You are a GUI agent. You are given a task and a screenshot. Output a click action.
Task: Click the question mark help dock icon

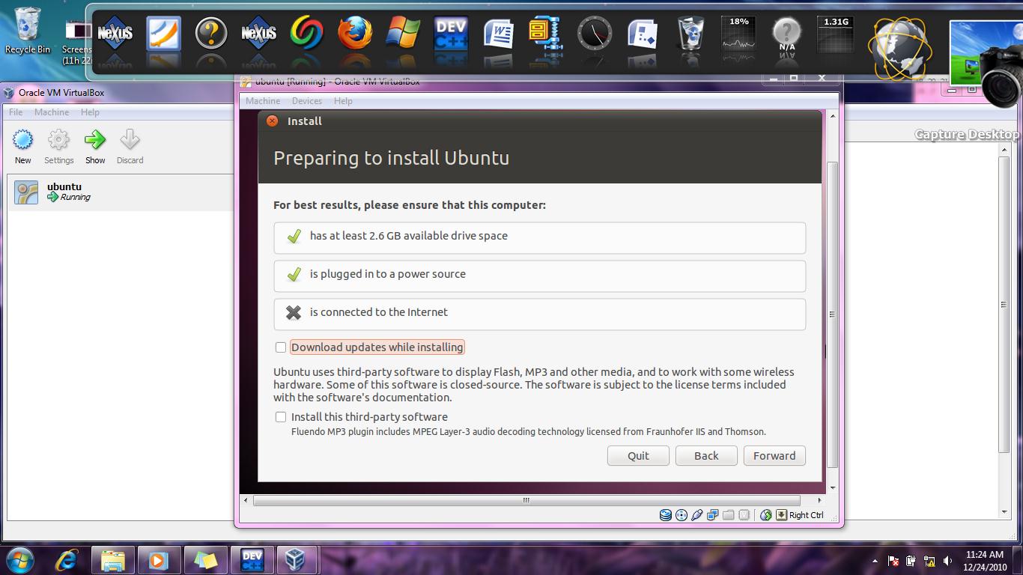(211, 33)
